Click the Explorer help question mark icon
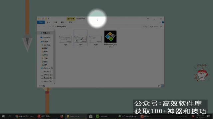Viewport: 213px width, 119px height. (x=163, y=22)
